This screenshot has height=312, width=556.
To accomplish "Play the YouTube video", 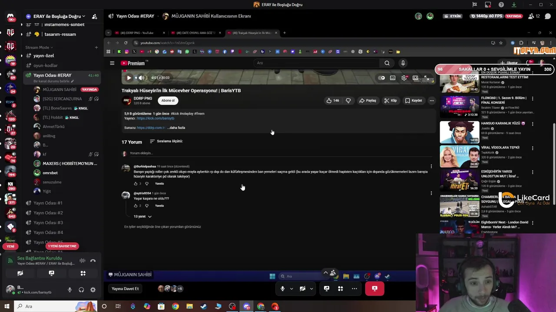I will 129,78.
